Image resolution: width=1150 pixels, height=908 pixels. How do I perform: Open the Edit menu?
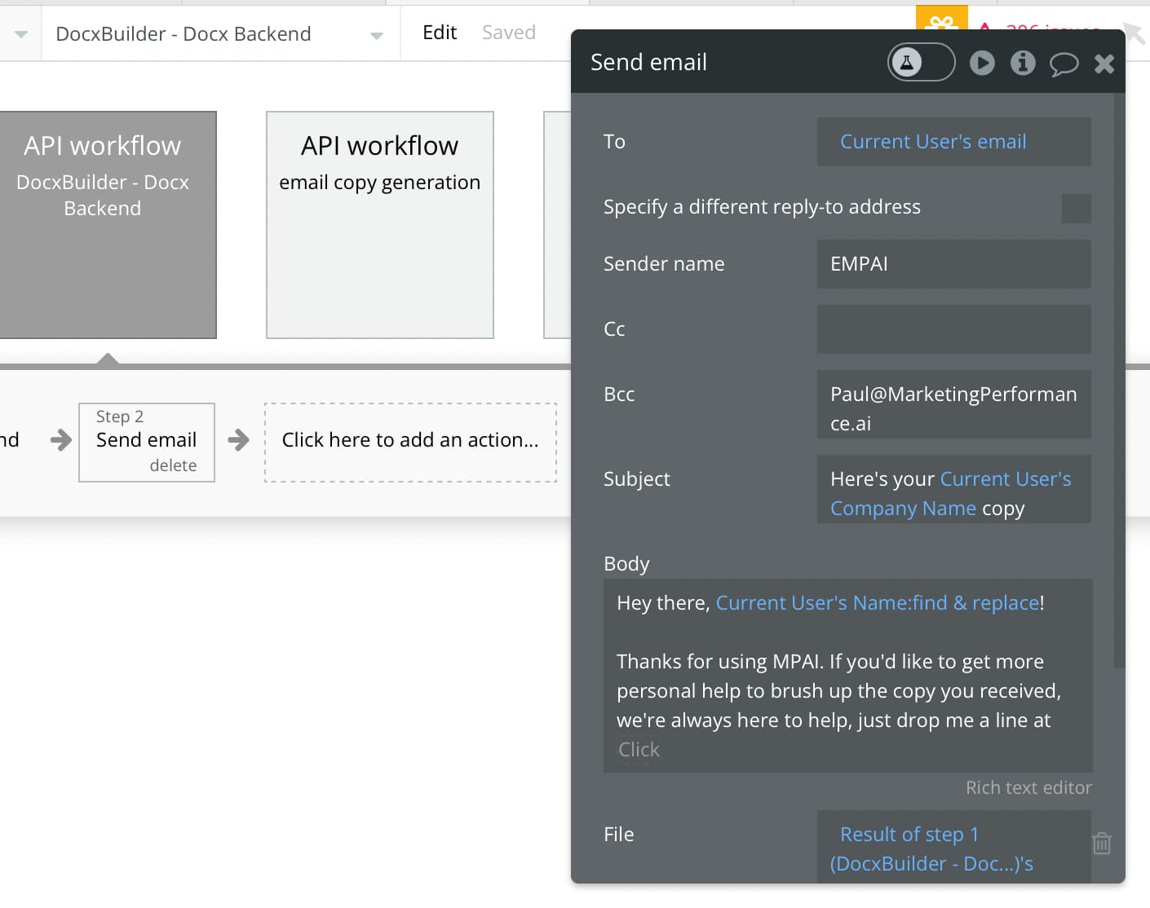(440, 33)
